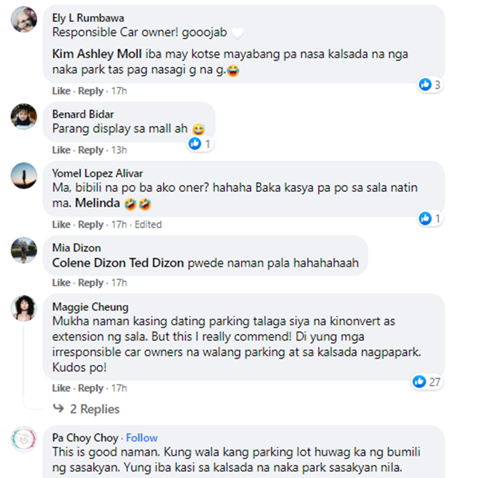Open Benard Bidar's avatar
This screenshot has height=478, width=478.
click(x=24, y=116)
